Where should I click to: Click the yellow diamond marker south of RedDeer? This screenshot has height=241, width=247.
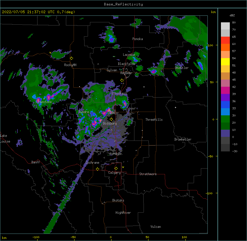[122, 80]
